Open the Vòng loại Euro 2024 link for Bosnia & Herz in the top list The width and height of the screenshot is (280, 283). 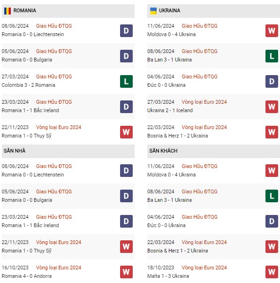(204, 127)
